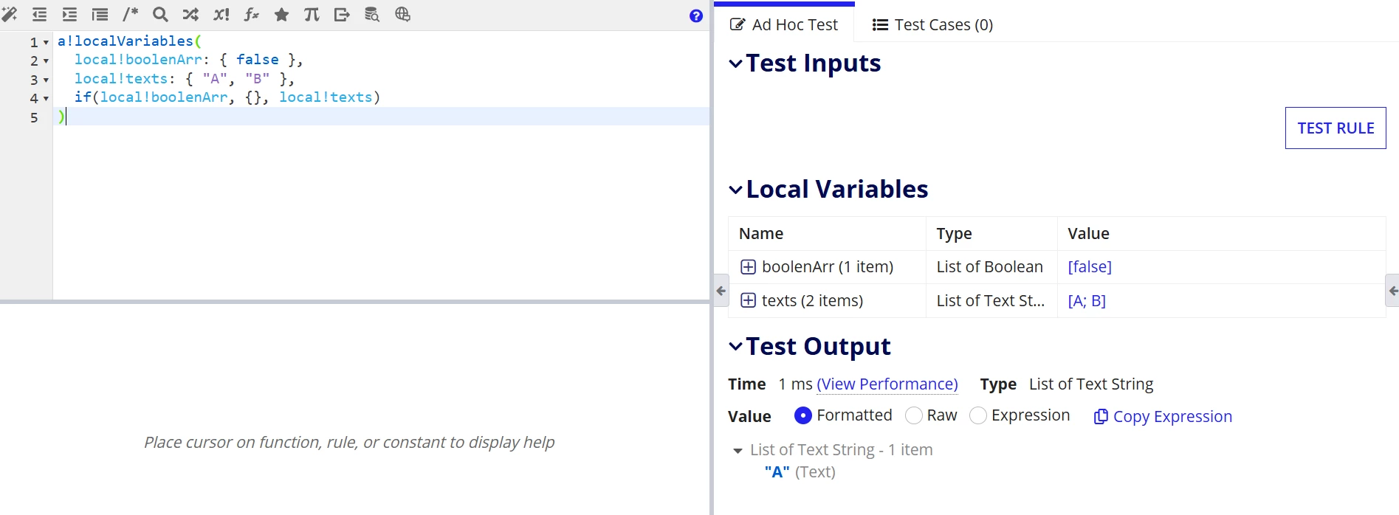Select the Expression value option
The image size is (1399, 515).
978,415
